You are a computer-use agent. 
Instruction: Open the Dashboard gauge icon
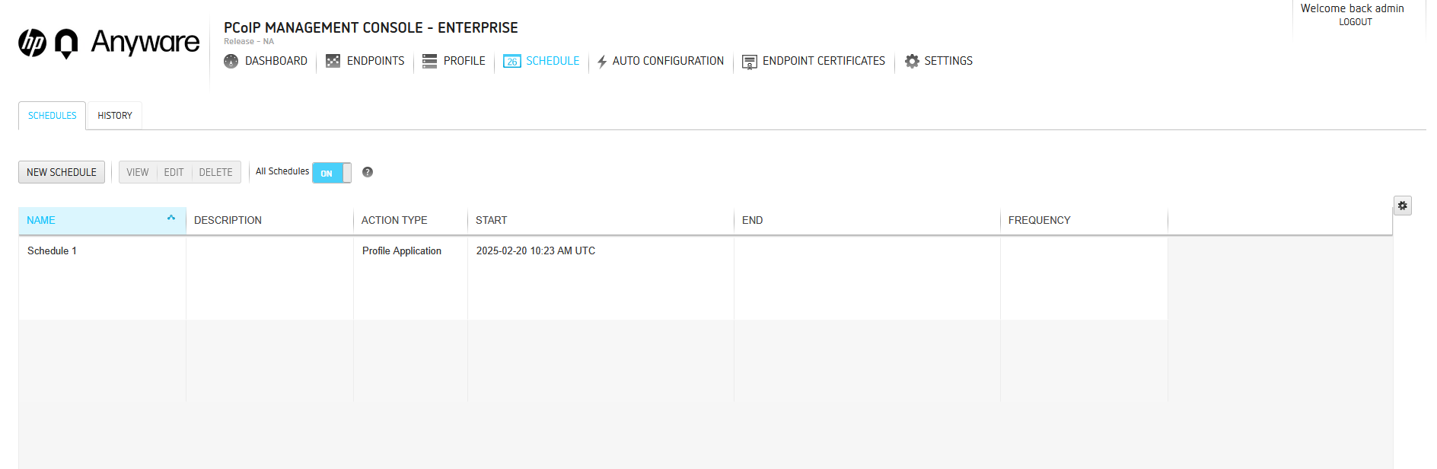coord(231,61)
